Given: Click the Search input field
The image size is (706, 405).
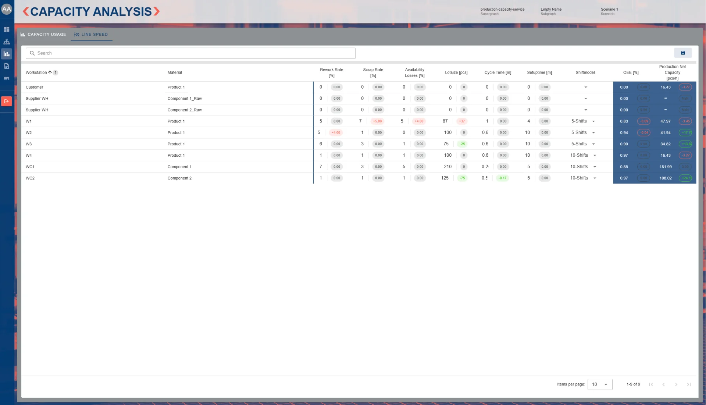Looking at the screenshot, I should coord(190,53).
